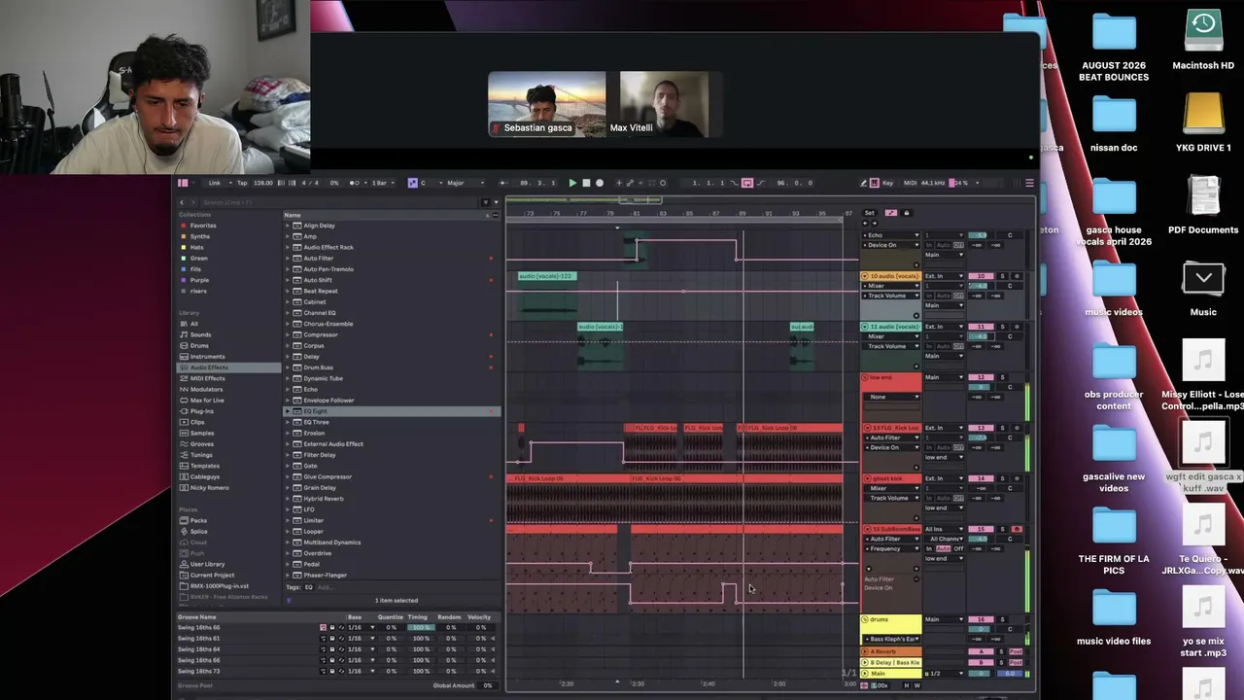
Task: Toggle the browser show/hide icon
Action: 183,183
